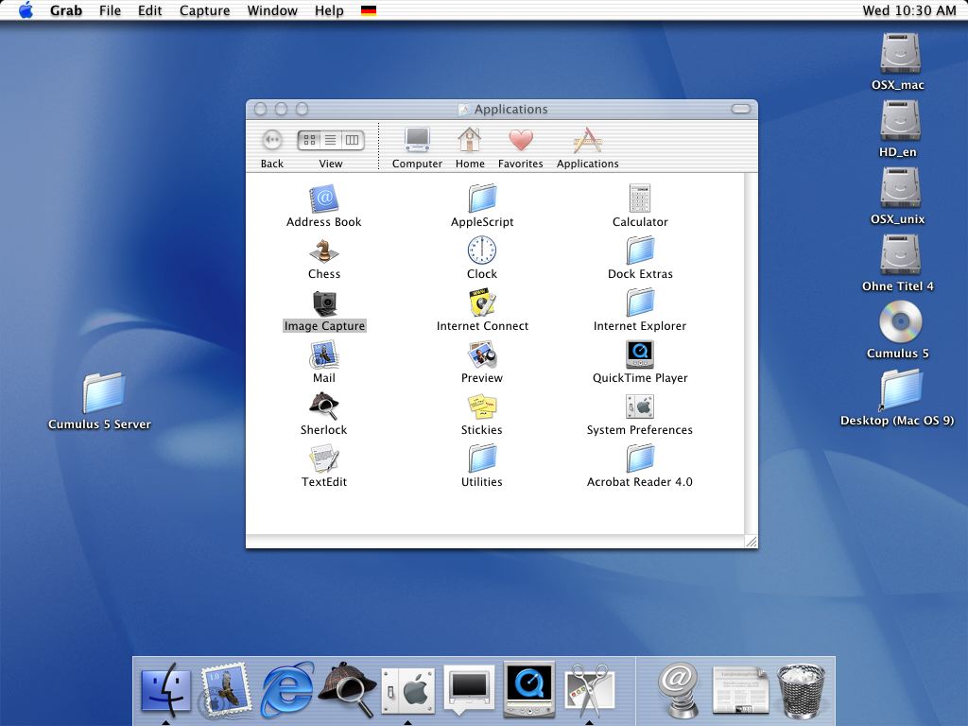Open the Grab application menu
This screenshot has height=726, width=968.
[x=66, y=10]
